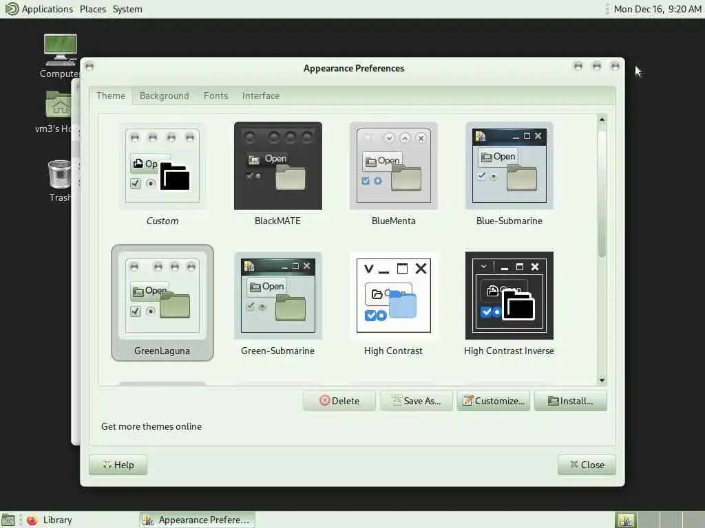Click the theme list scroll-down arrow
Screen dimensions: 705x528
coord(602,381)
